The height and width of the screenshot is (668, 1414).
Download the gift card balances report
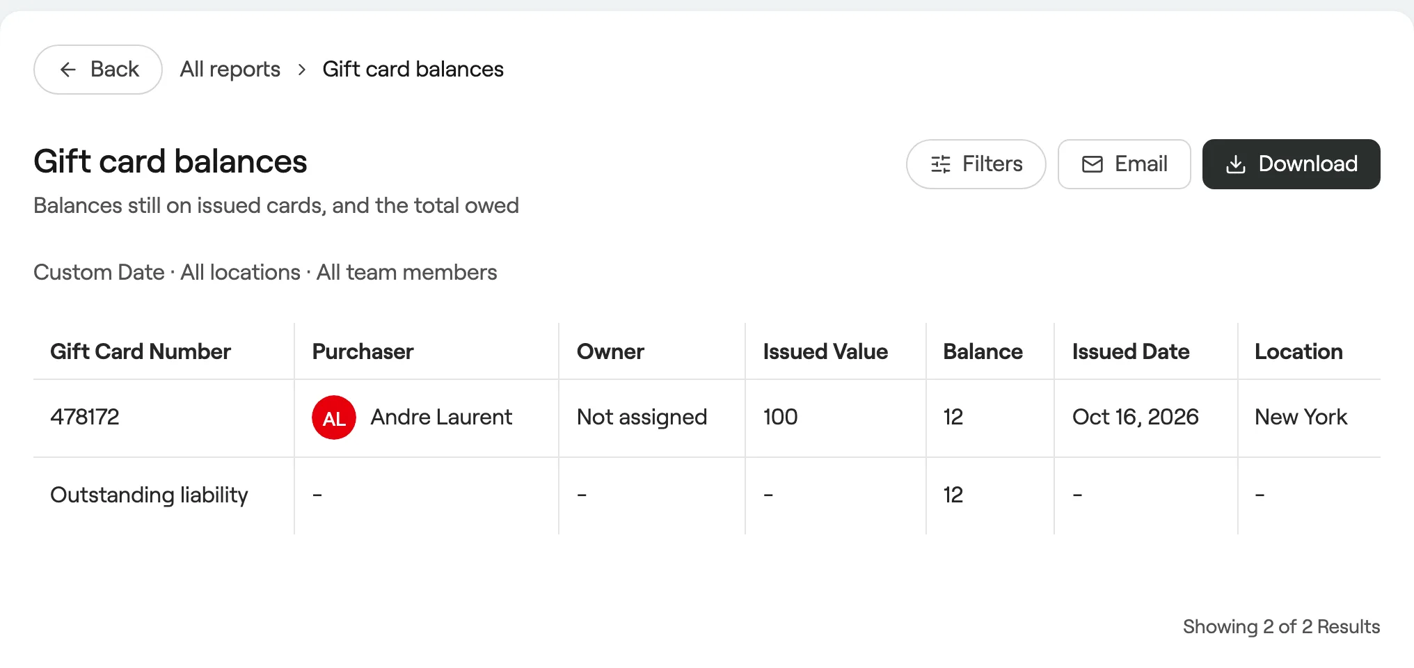(x=1292, y=164)
